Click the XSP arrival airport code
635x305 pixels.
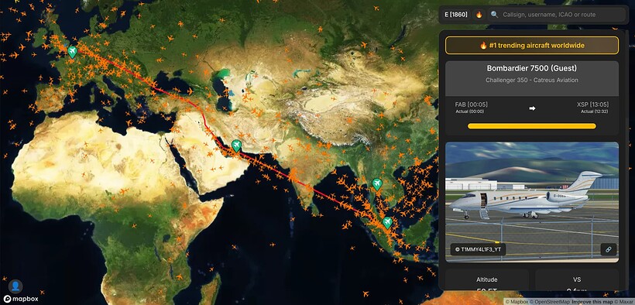pos(582,105)
